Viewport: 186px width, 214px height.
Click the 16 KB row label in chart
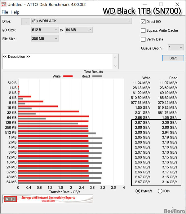pyautogui.click(x=12, y=108)
